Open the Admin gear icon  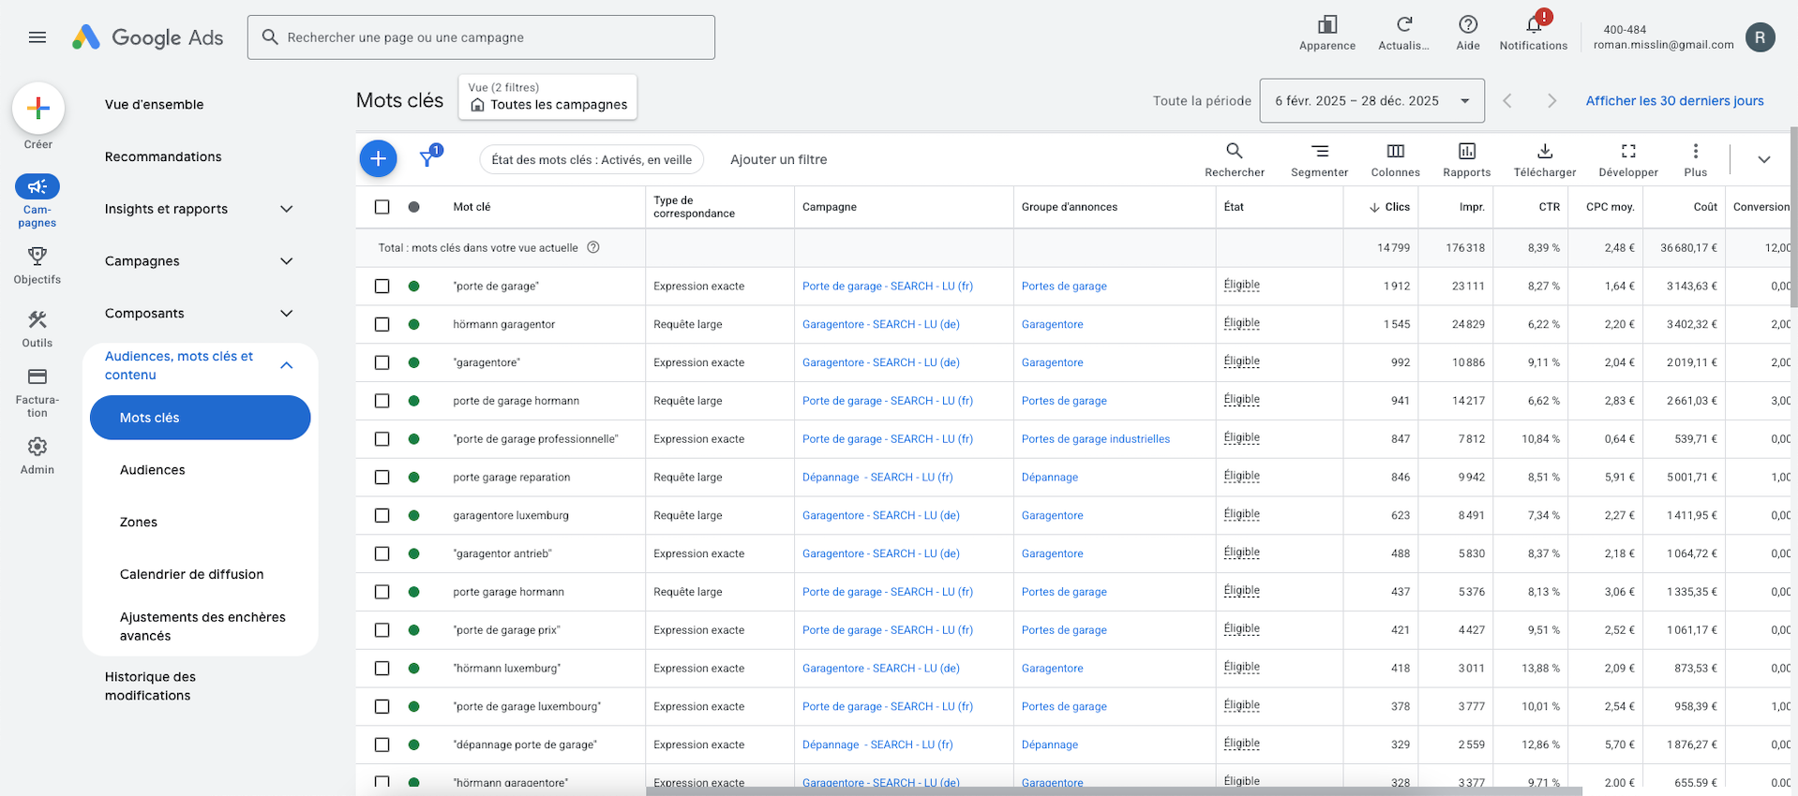(x=37, y=447)
